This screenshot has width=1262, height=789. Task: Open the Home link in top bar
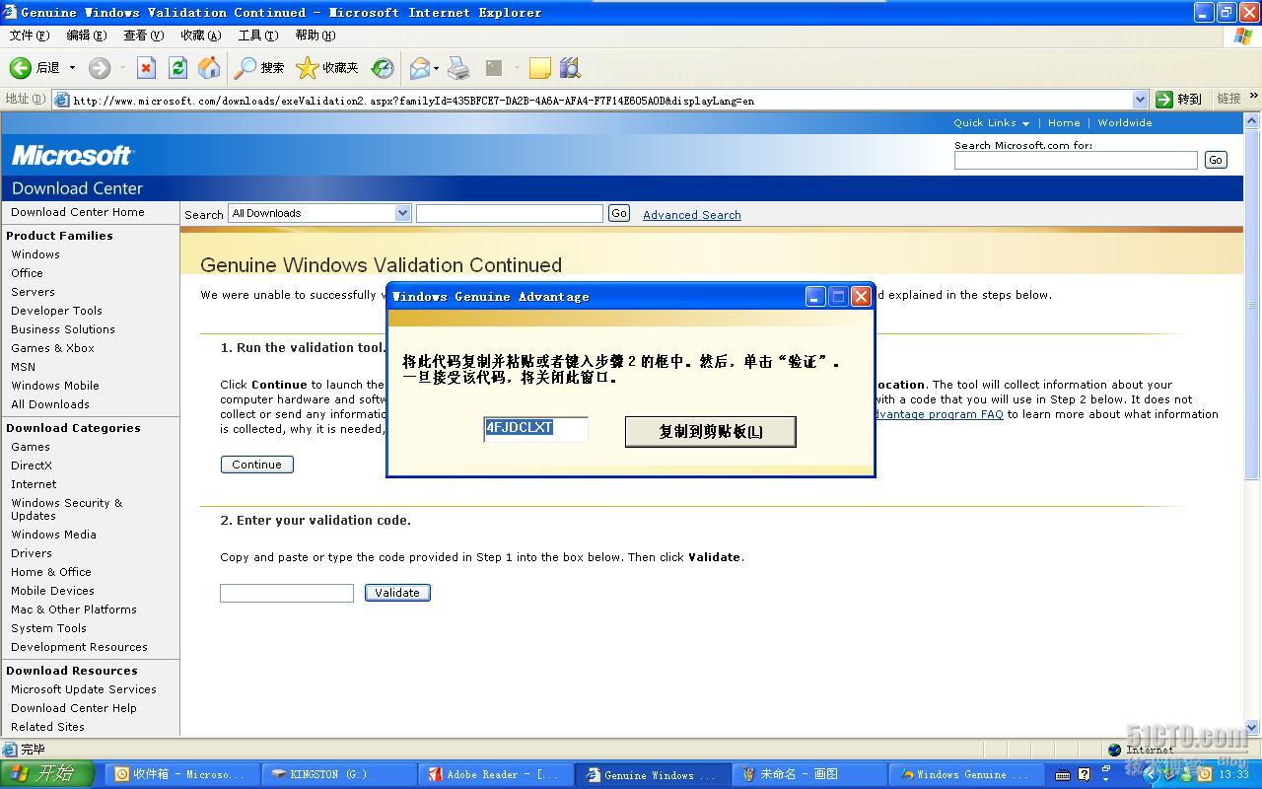pos(1064,123)
